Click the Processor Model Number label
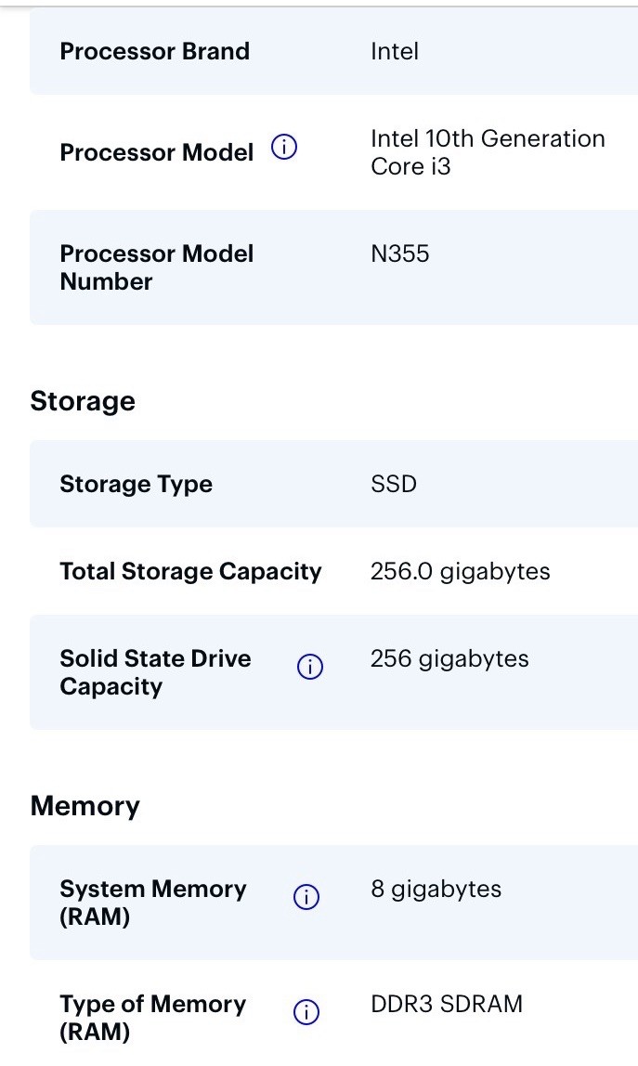The width and height of the screenshot is (638, 1066). [x=156, y=267]
